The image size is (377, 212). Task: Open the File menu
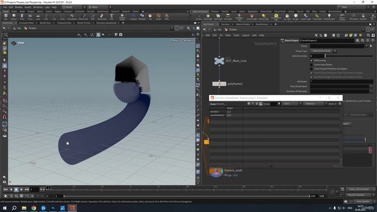(x=5, y=7)
